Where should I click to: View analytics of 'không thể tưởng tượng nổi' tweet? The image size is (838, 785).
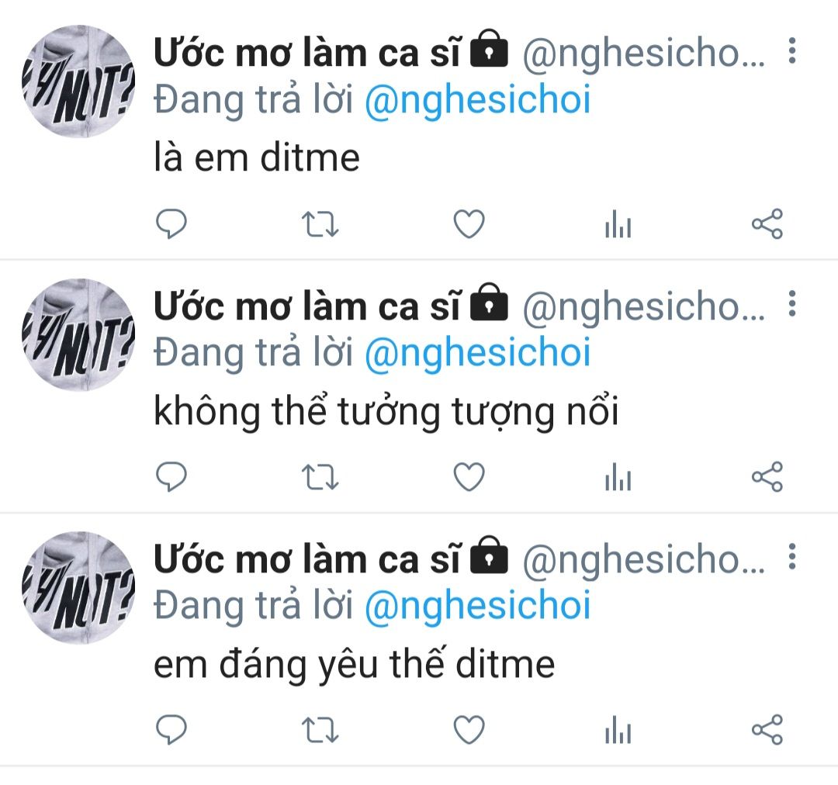coord(618,477)
